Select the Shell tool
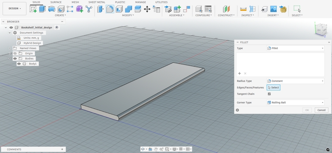Screen dimensions: 332x153 click(119, 9)
